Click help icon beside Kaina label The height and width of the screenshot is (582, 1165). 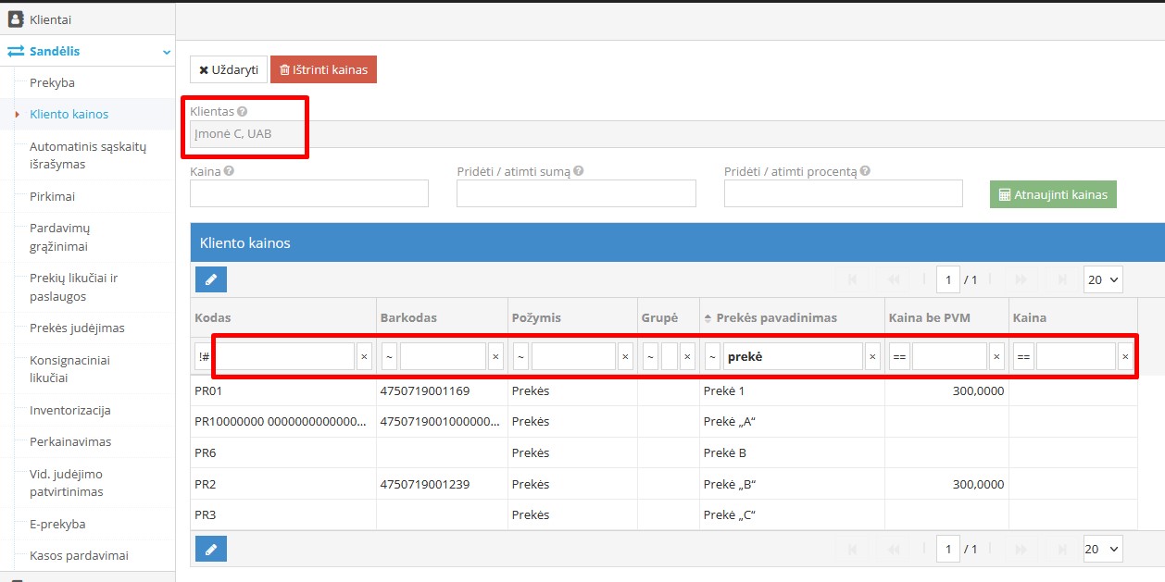click(228, 171)
